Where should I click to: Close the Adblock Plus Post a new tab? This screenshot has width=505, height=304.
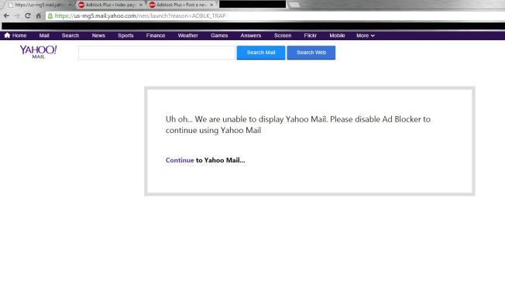211,5
